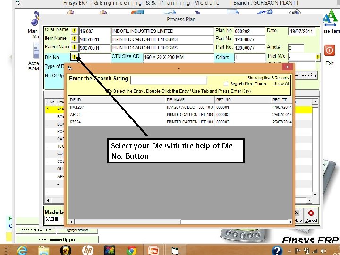Select the ABCD die row
This screenshot has height=255, width=340.
pos(180,115)
